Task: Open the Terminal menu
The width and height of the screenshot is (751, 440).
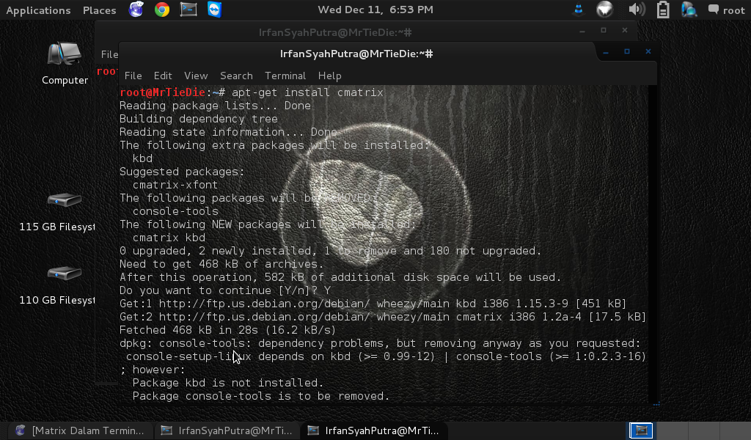Action: [285, 76]
